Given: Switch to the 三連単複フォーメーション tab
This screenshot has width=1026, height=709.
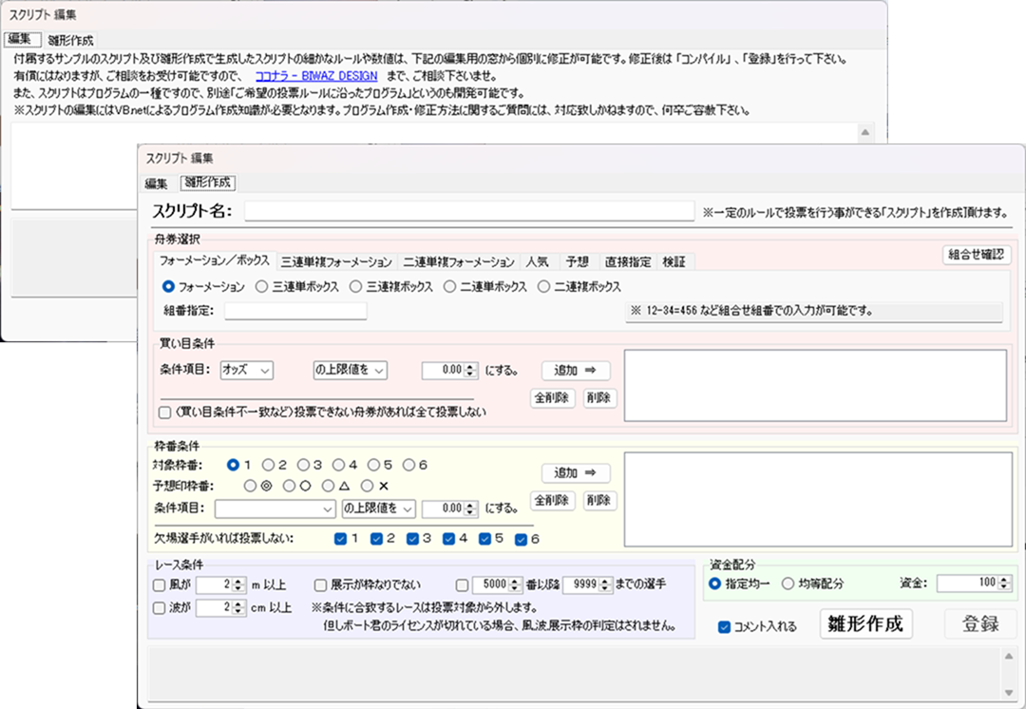Looking at the screenshot, I should pyautogui.click(x=336, y=261).
